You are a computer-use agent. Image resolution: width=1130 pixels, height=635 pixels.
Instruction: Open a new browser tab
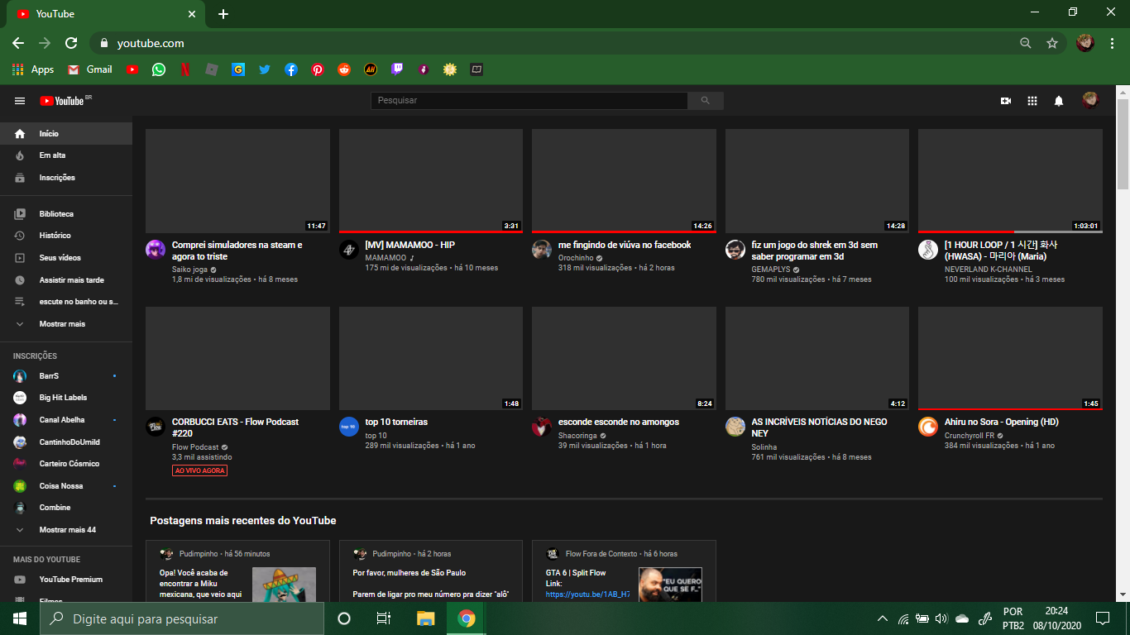(223, 14)
